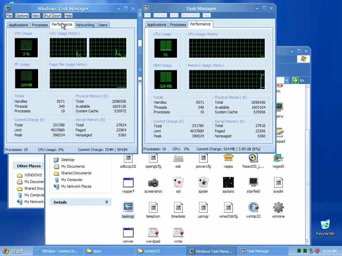Switch to Processes tab in Windows Task Manager

(x=40, y=25)
